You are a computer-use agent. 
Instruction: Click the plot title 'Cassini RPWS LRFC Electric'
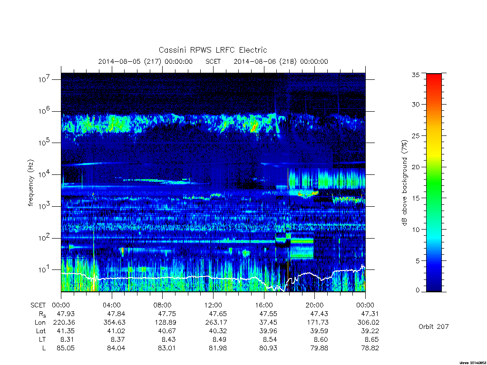pos(213,50)
